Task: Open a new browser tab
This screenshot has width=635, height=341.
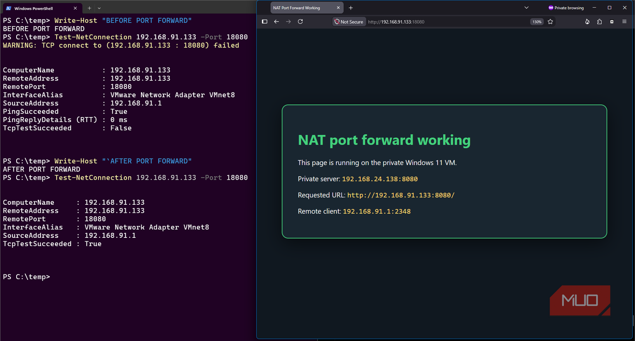Action: (351, 8)
